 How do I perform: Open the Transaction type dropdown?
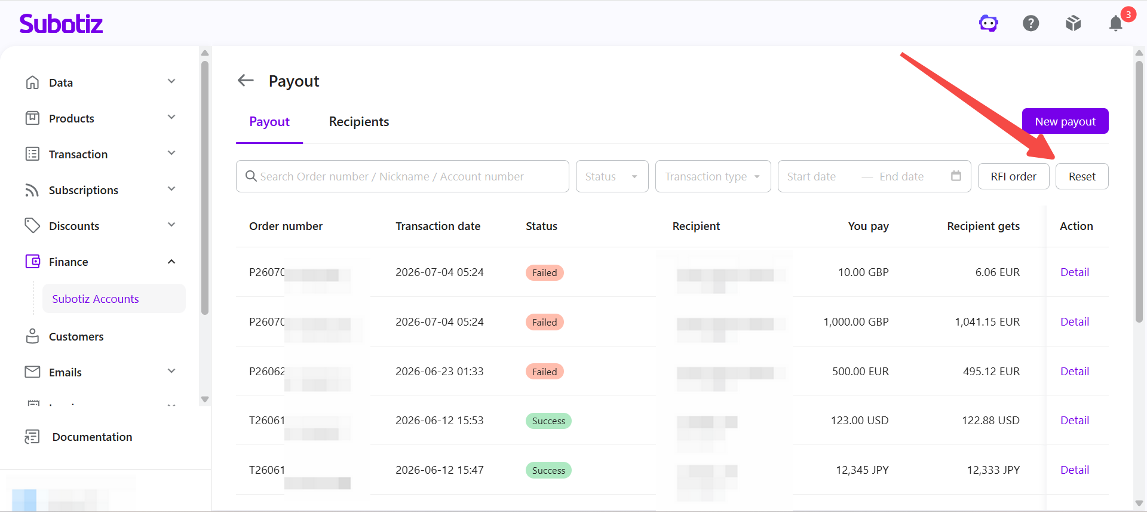pyautogui.click(x=713, y=176)
